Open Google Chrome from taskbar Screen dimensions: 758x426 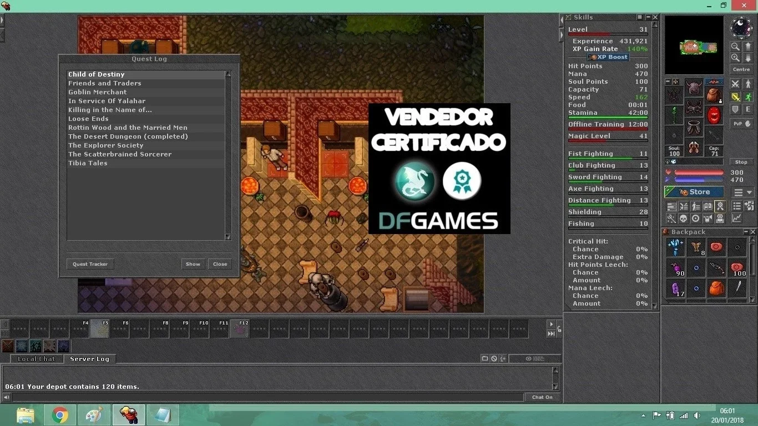pos(60,415)
